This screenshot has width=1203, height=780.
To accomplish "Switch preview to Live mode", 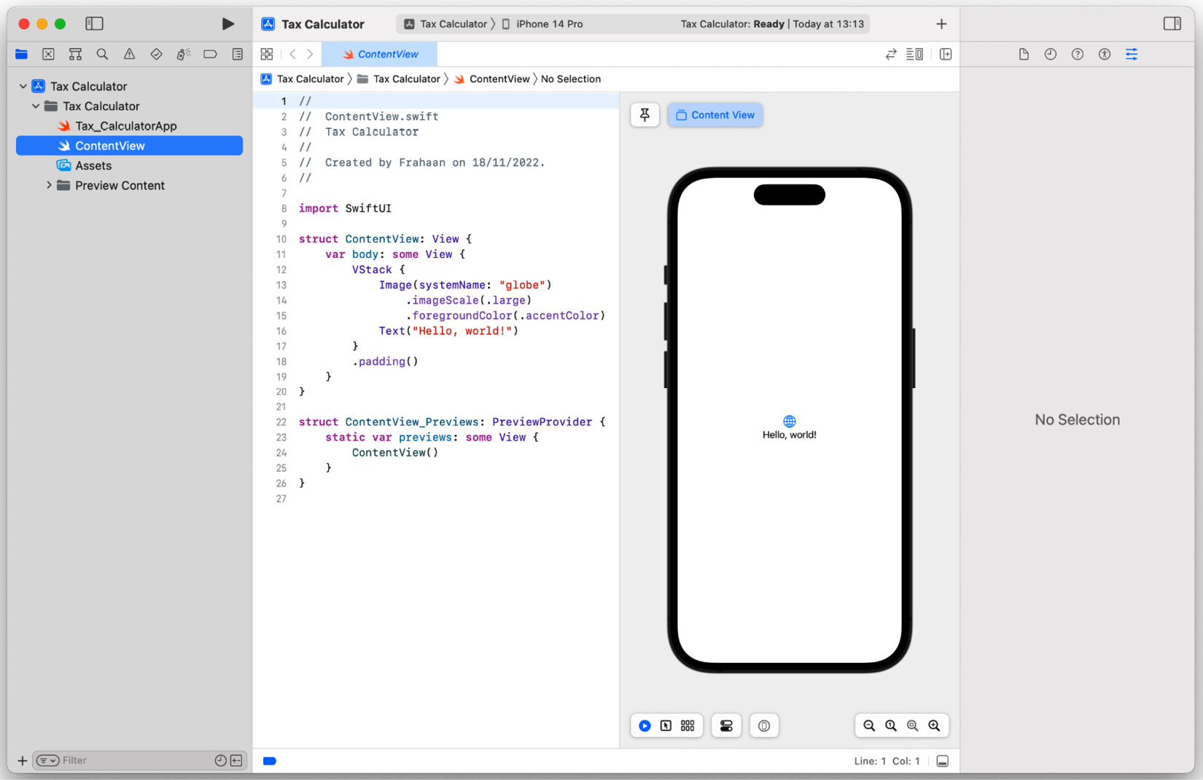I will pos(645,726).
